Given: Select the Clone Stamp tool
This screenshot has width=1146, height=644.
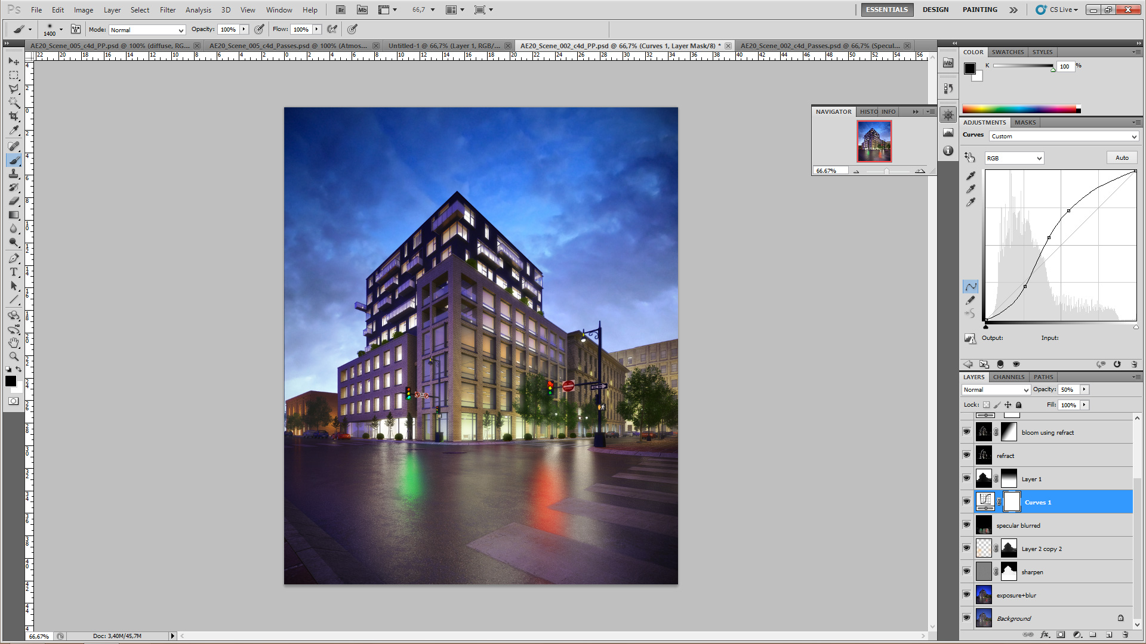Looking at the screenshot, I should (x=13, y=174).
